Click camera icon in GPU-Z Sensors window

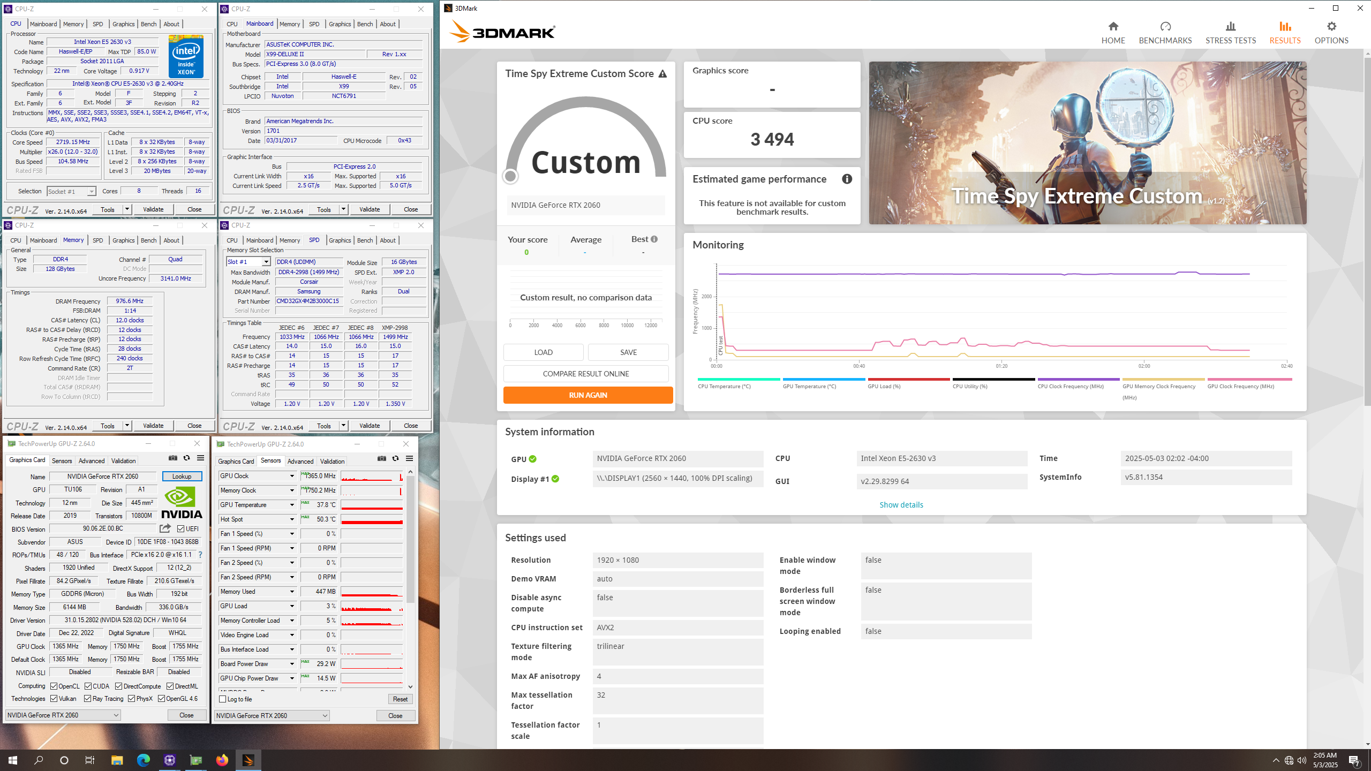[x=382, y=458]
